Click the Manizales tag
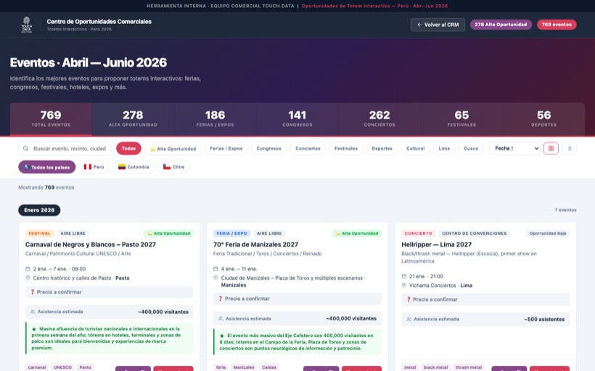The height and width of the screenshot is (371, 595). click(x=244, y=367)
